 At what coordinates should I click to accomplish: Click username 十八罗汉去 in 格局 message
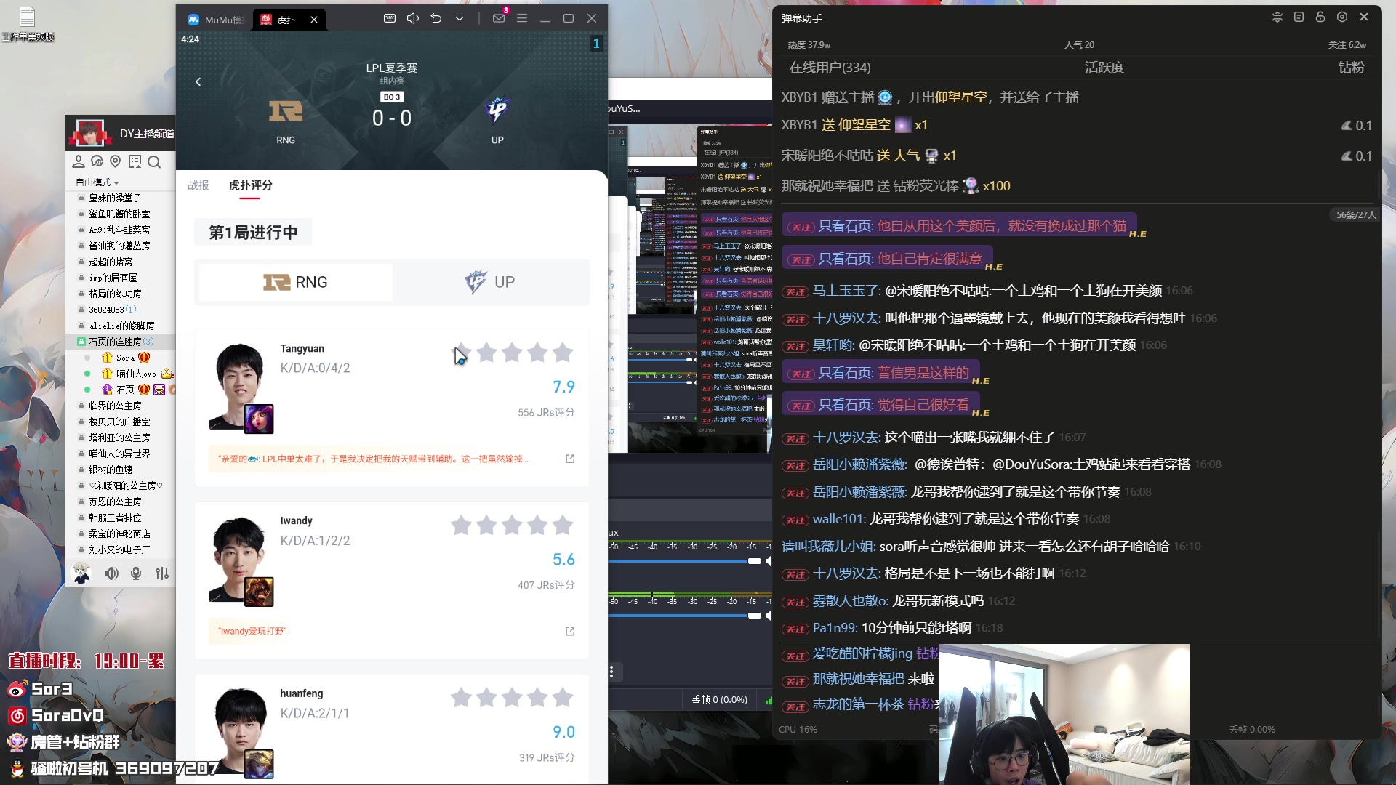tap(846, 573)
